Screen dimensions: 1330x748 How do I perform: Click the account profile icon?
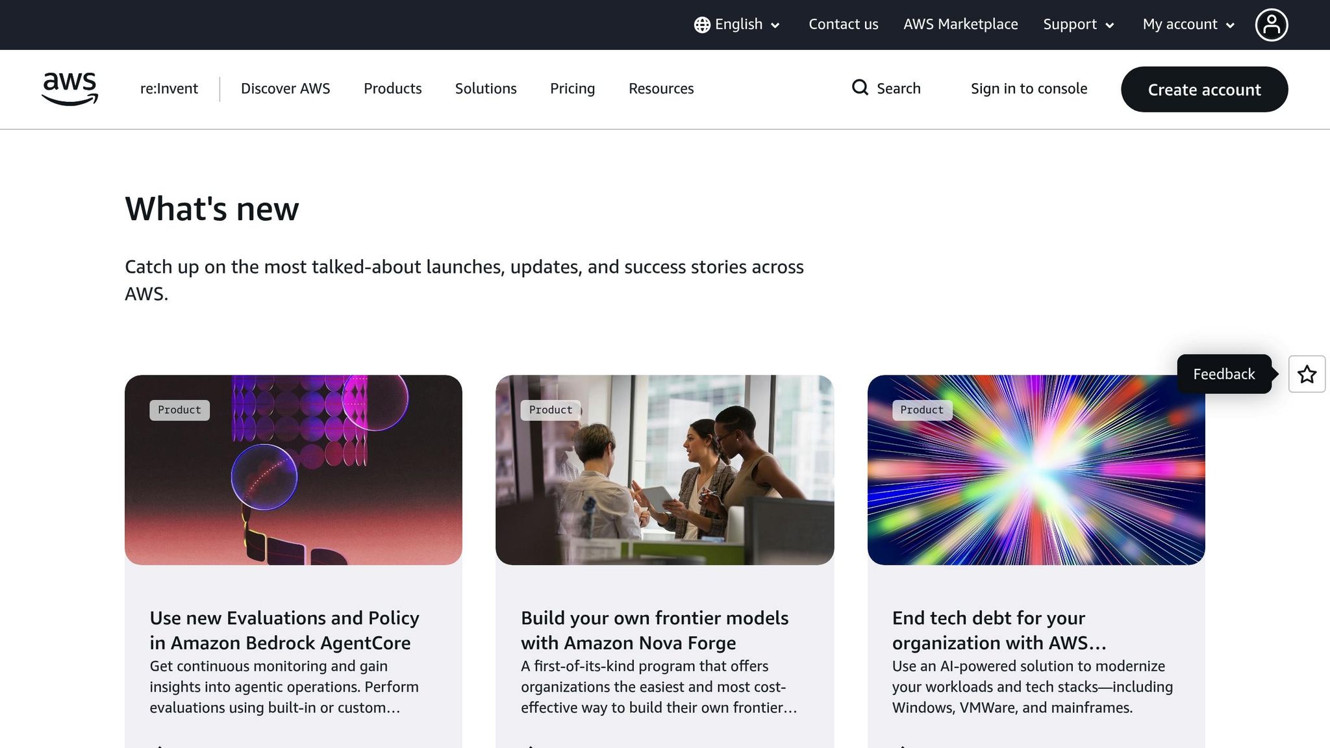click(x=1271, y=24)
